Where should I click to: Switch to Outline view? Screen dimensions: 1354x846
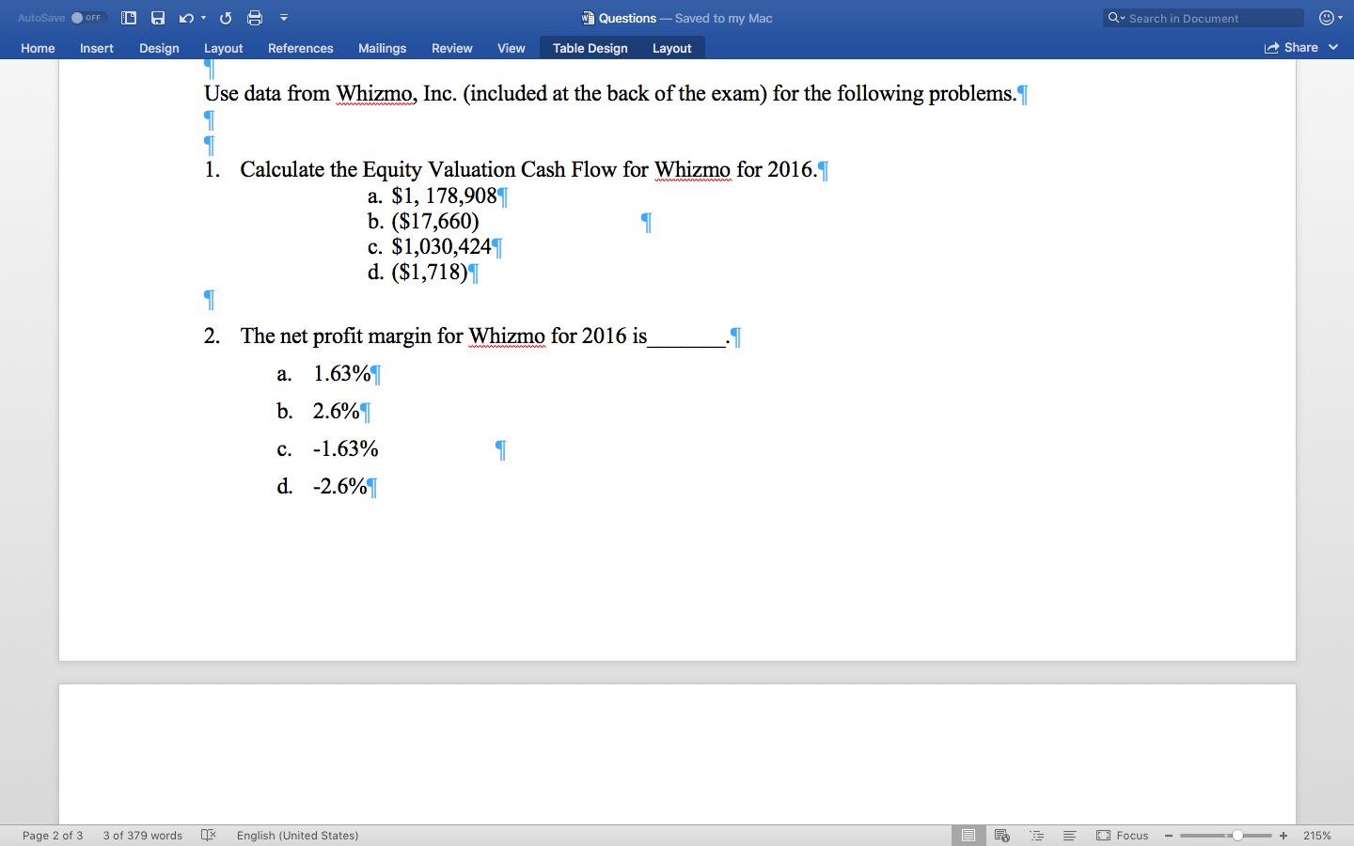click(1036, 835)
